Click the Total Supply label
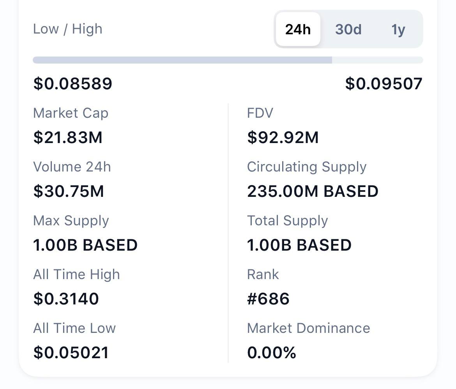Viewport: 456px width, 389px height. click(287, 221)
